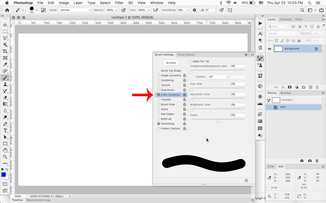
Task: Open the Layer menu
Action: (78, 3)
